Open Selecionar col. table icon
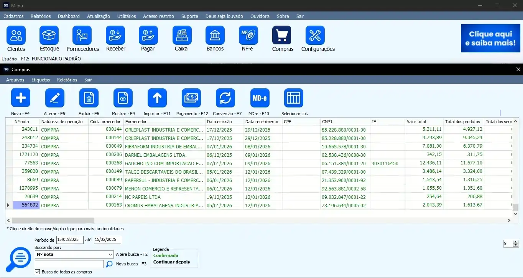This screenshot has height=278, width=523. [294, 98]
